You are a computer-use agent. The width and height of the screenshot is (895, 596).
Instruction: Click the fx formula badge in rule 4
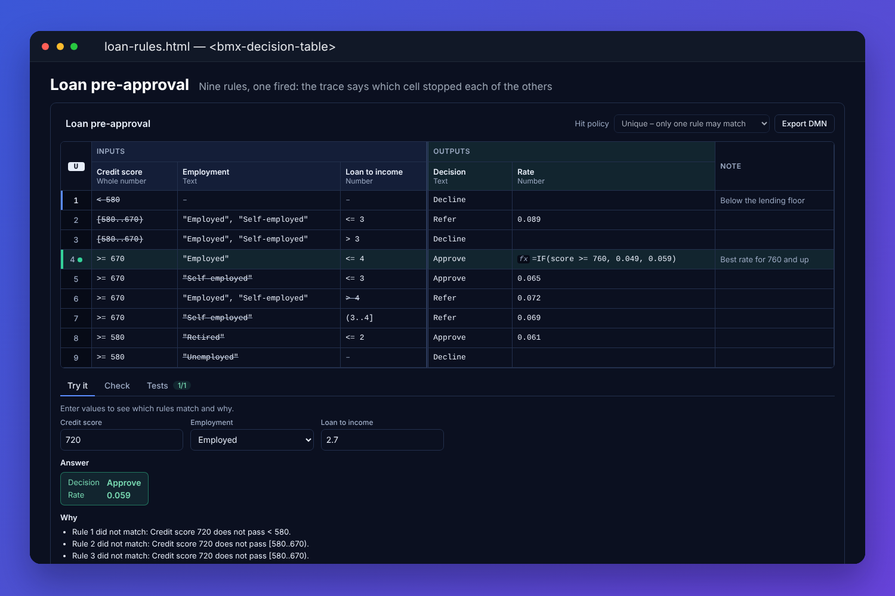[x=523, y=259]
